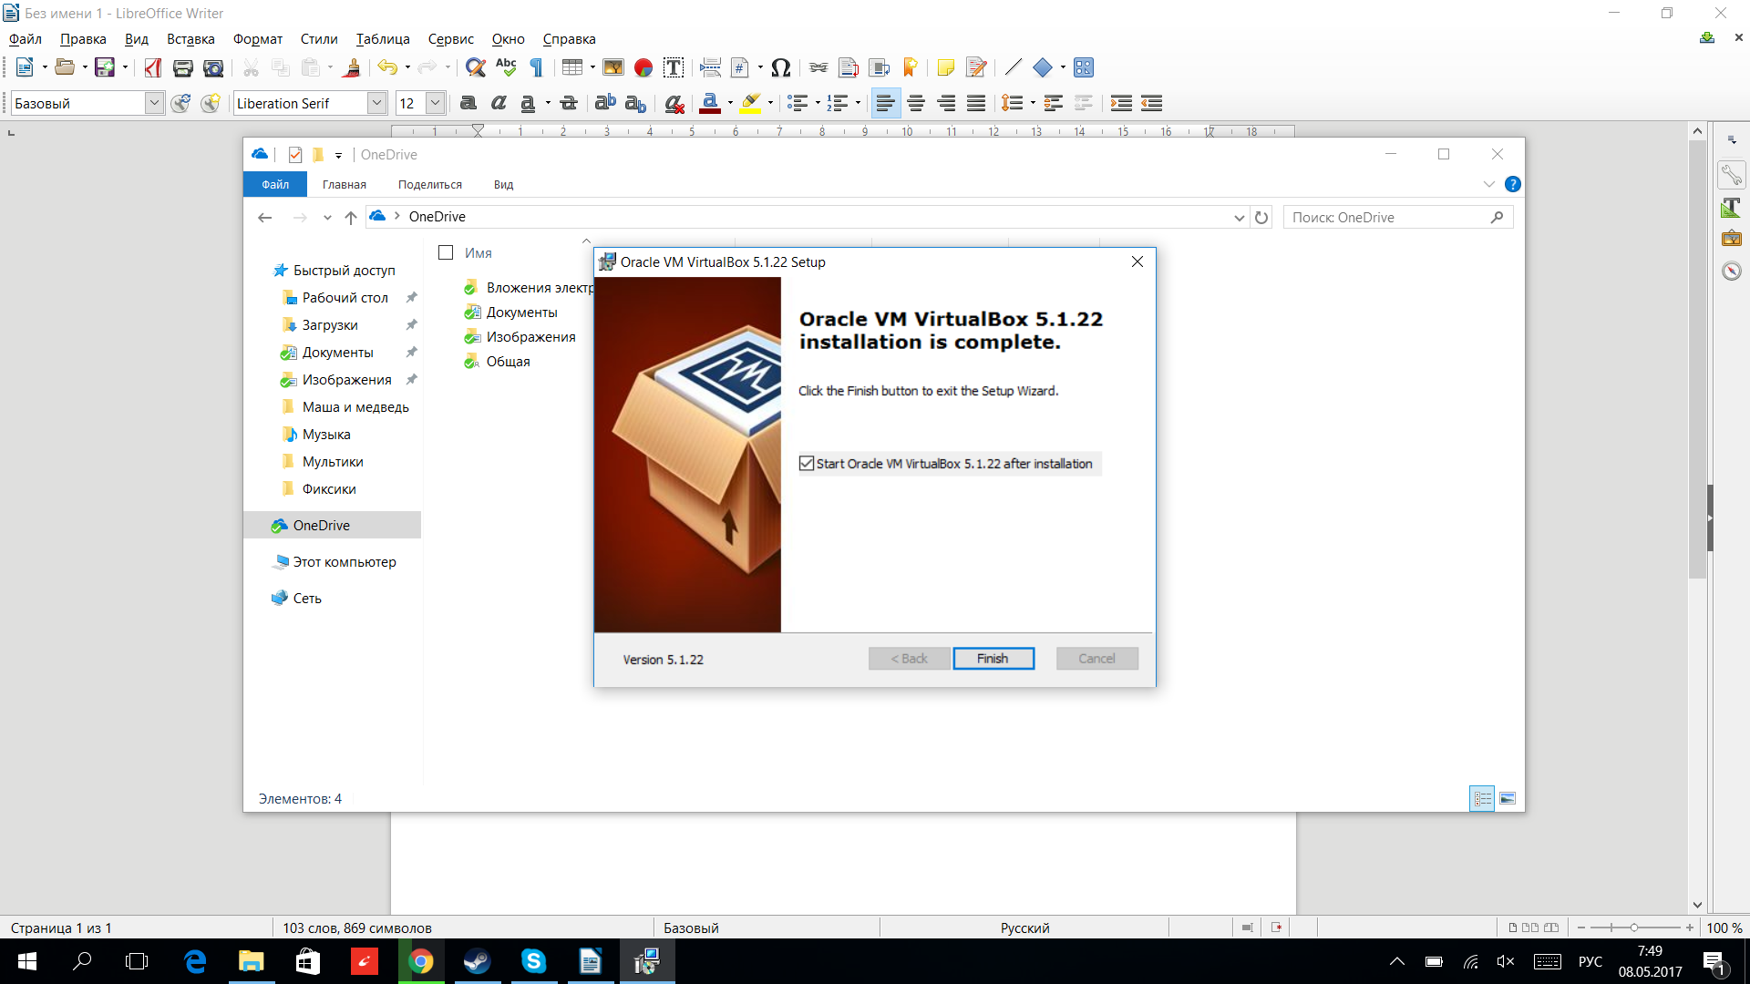Image resolution: width=1750 pixels, height=984 pixels.
Task: Insert chart icon in toolbar
Action: click(643, 67)
